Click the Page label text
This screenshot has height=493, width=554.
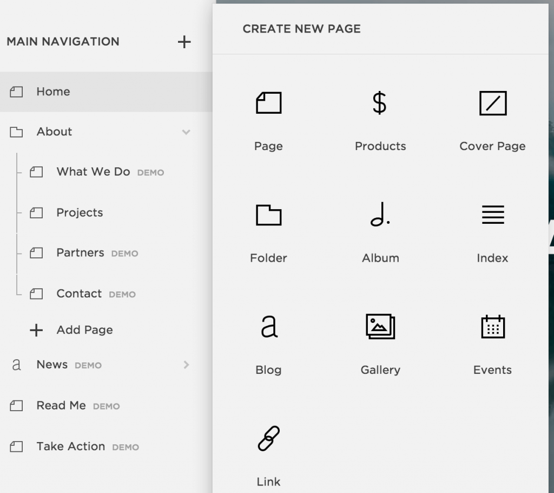[268, 146]
